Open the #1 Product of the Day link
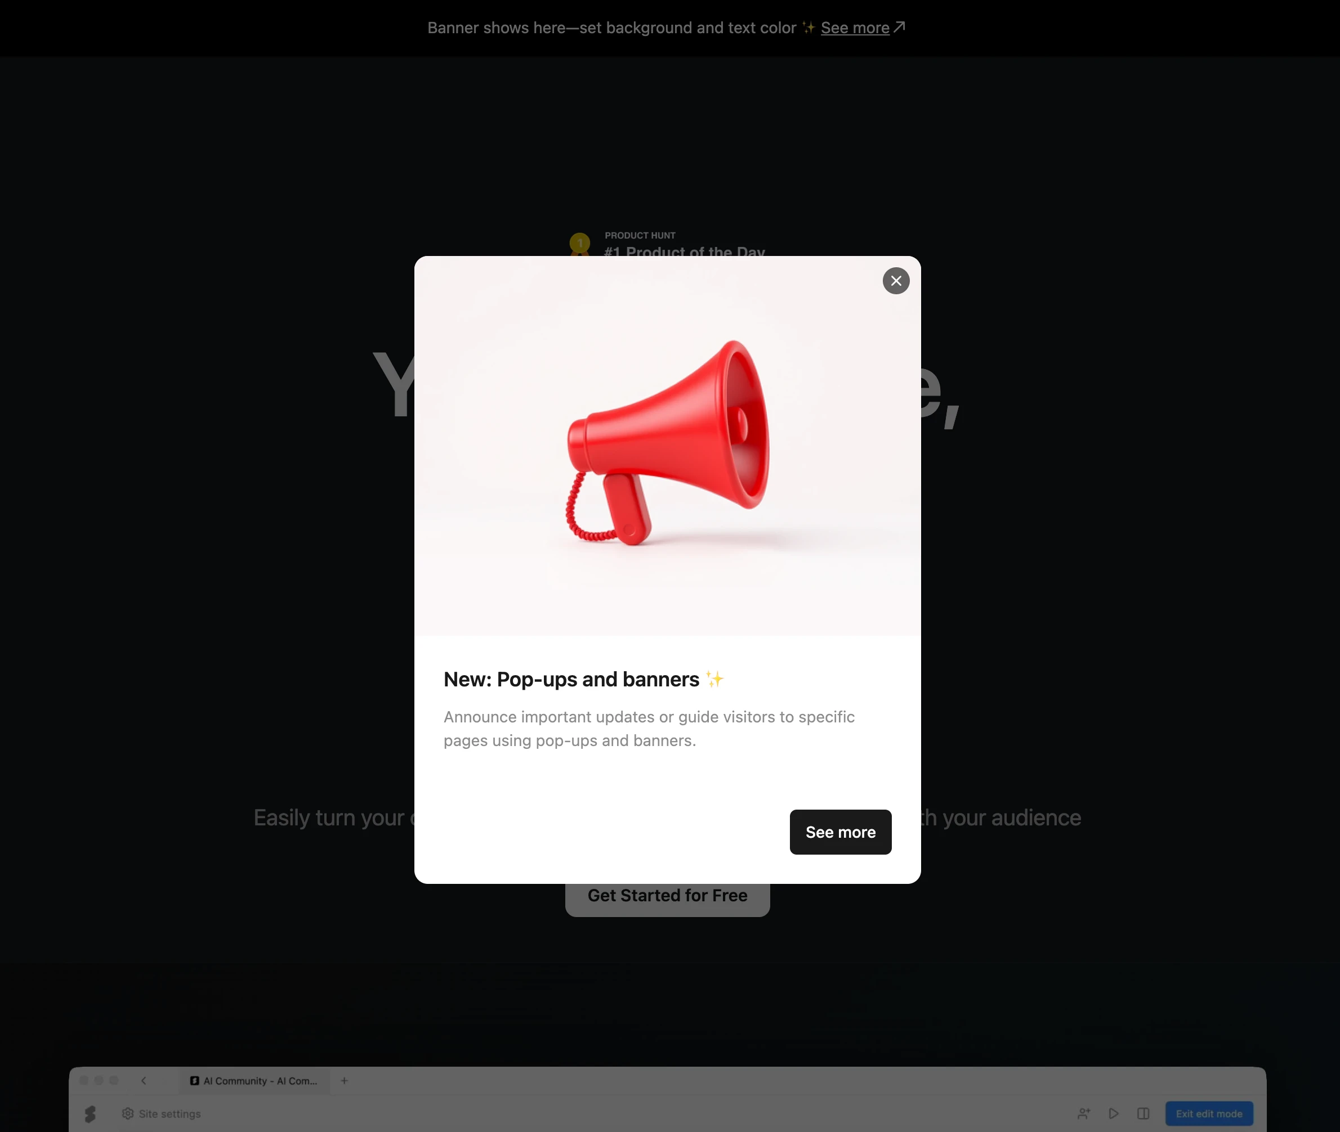 [684, 250]
